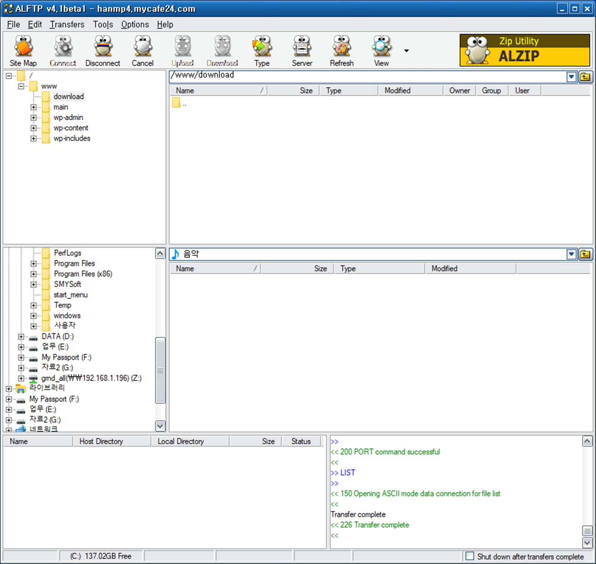Select the windows local folder
Image resolution: width=596 pixels, height=564 pixels.
click(x=67, y=316)
